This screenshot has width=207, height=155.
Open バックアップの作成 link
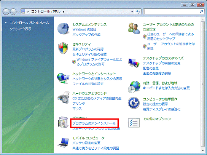tap(86, 35)
